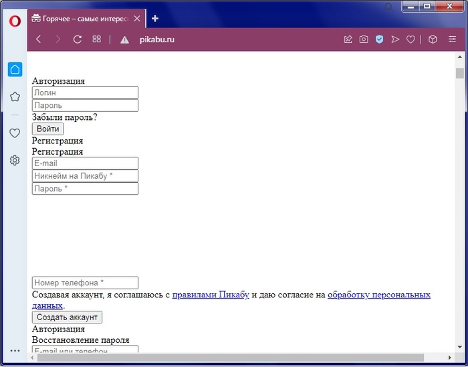The image size is (468, 367).
Task: Focus the Логин input field
Action: (x=85, y=92)
